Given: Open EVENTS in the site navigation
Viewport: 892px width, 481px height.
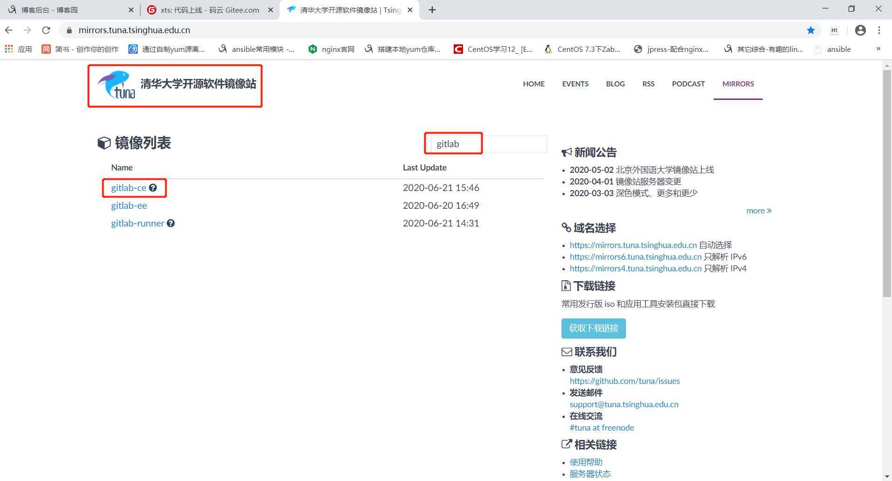Looking at the screenshot, I should coord(575,84).
